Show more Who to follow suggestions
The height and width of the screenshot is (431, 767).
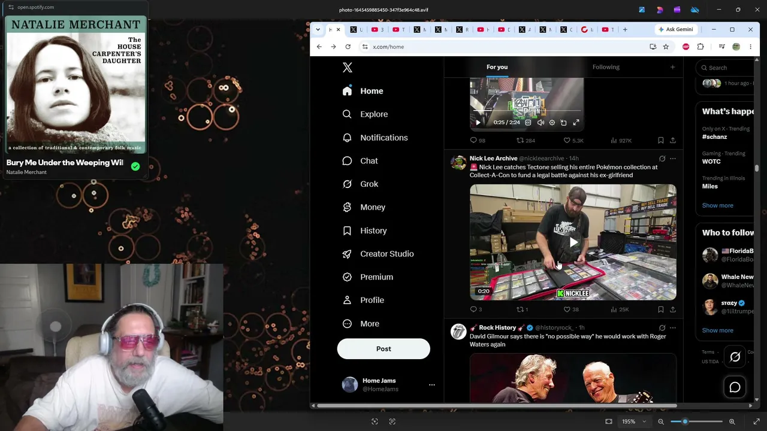coord(717,330)
